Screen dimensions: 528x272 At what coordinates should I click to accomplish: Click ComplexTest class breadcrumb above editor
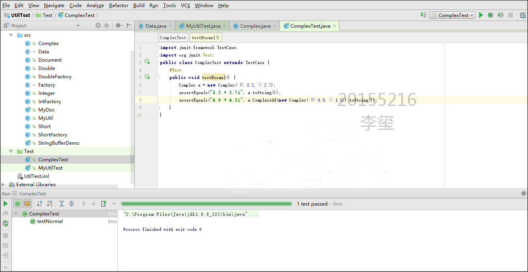tap(173, 38)
